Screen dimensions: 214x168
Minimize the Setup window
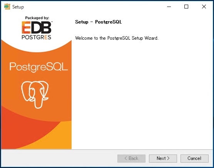(169, 7)
